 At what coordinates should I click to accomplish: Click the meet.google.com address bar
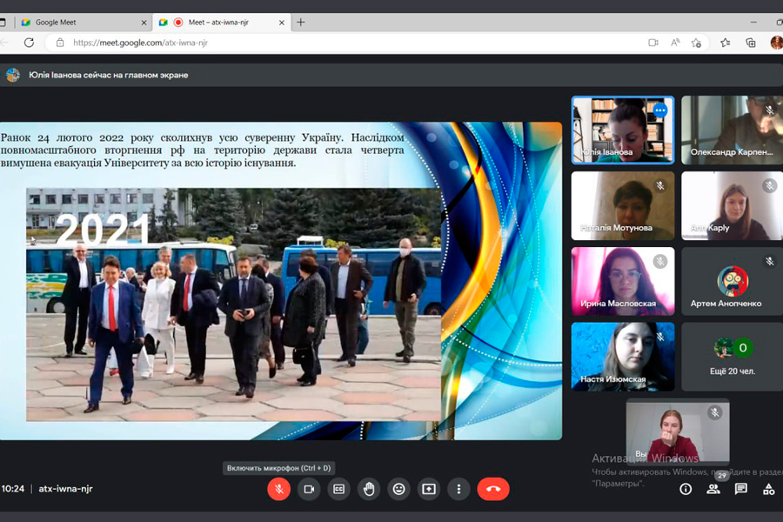point(348,43)
